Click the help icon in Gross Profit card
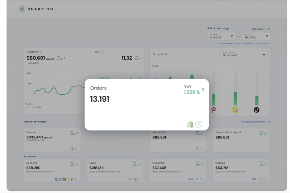 (x=202, y=149)
